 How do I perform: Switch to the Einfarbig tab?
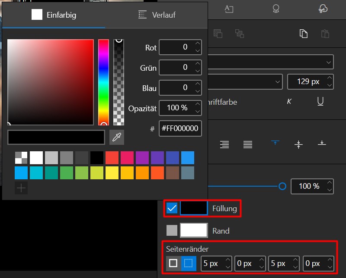54,15
